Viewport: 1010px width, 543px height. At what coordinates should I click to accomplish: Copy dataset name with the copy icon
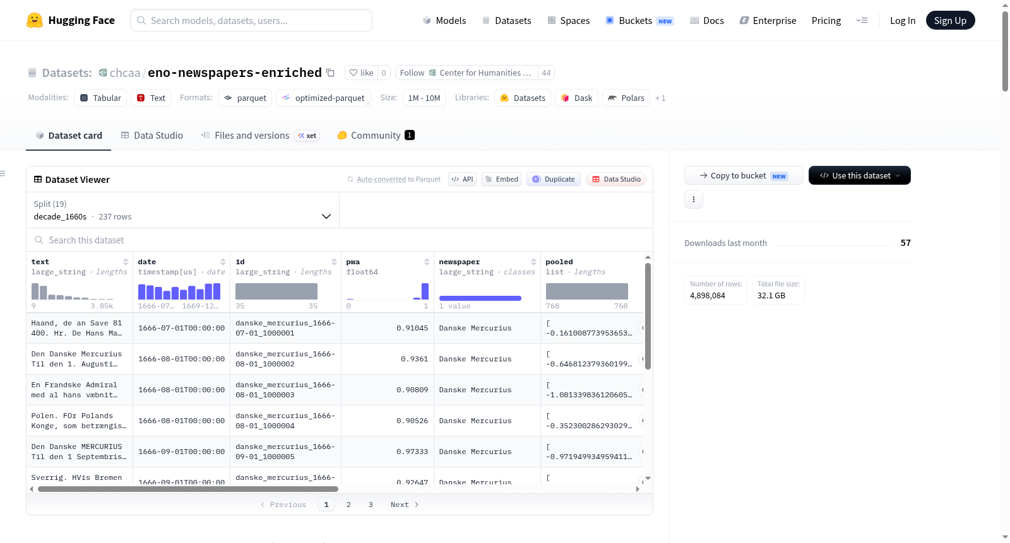pos(330,73)
